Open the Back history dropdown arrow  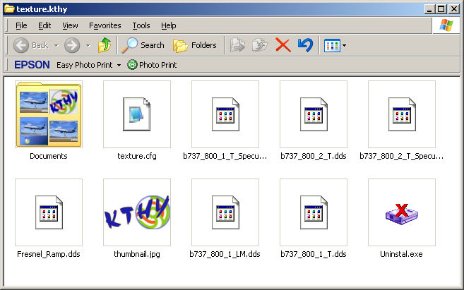56,46
